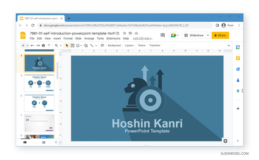Click the Background button
The height and width of the screenshot is (160, 259).
(114, 46)
